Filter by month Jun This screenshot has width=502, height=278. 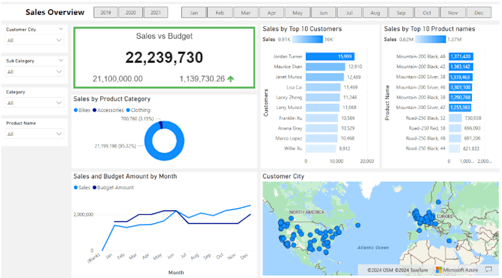pyautogui.click(x=323, y=13)
